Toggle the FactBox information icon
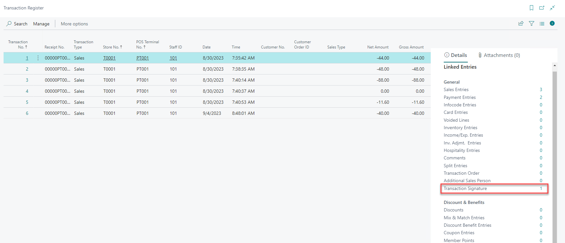The image size is (565, 243). 552,23
